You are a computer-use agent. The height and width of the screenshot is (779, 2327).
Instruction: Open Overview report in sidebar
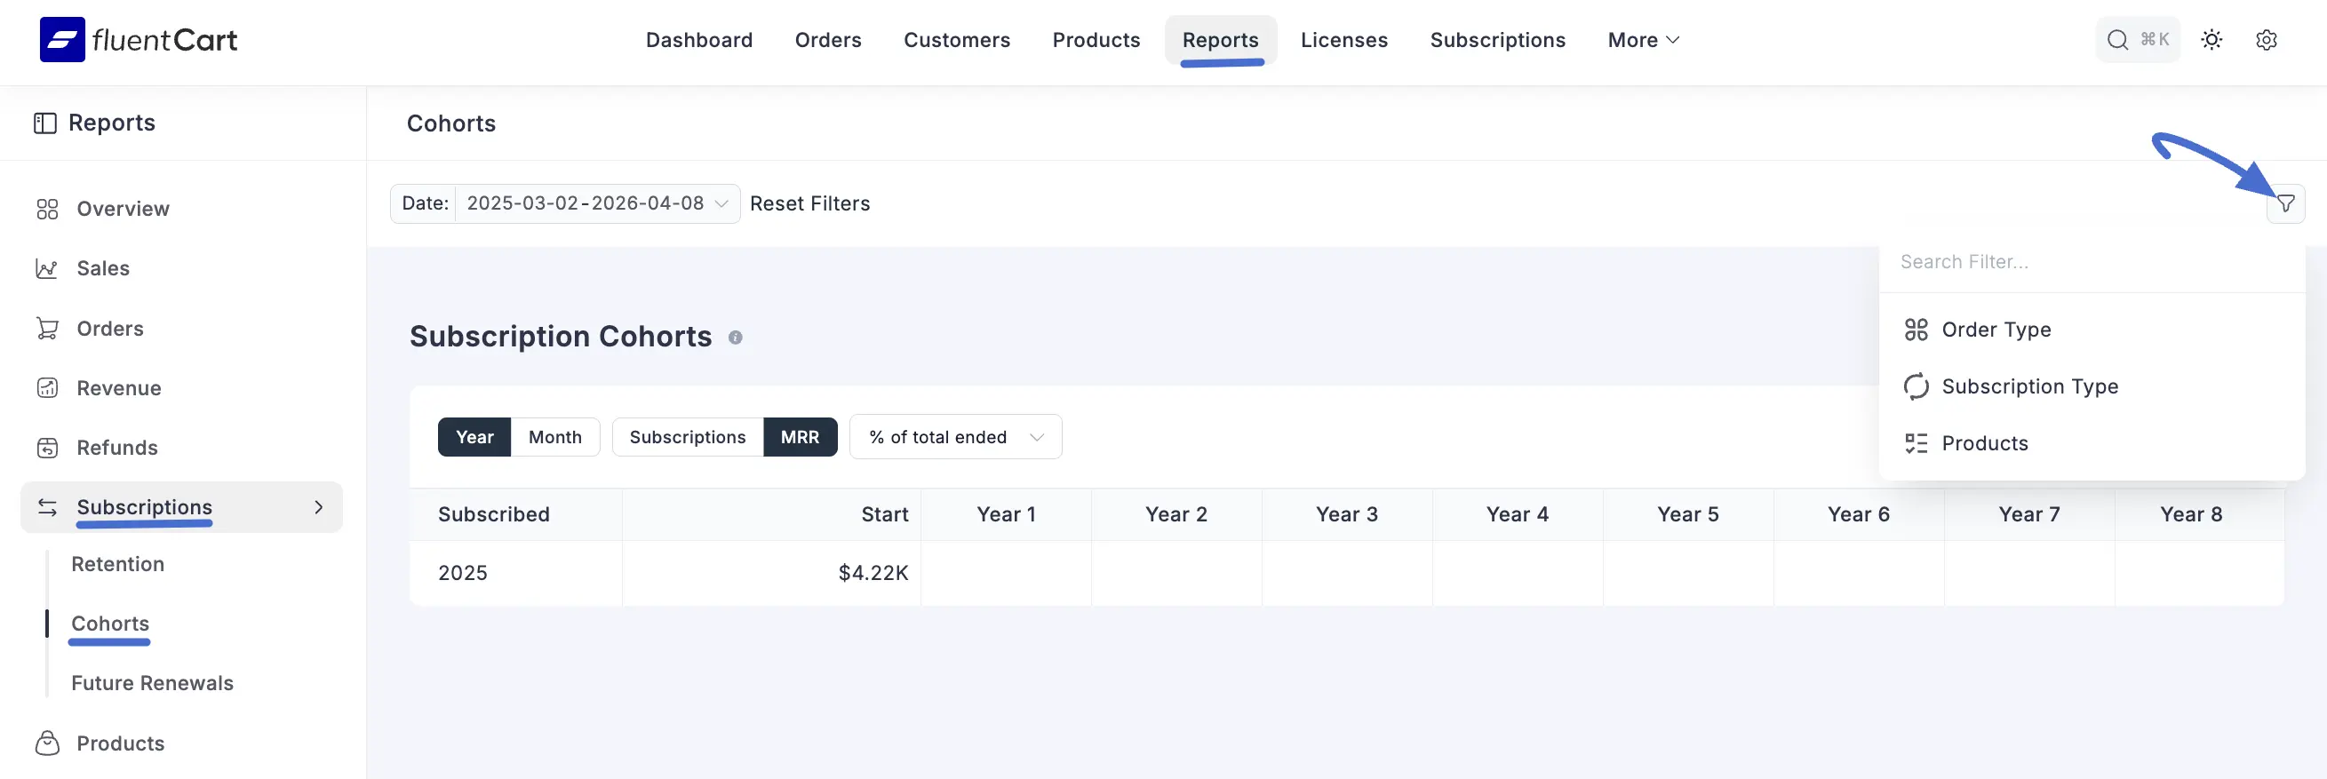coord(123,209)
